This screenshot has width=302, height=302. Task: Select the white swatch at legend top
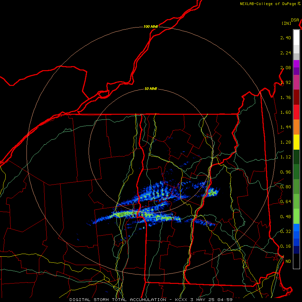pos(296,37)
